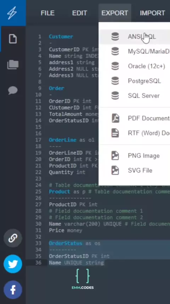Open the IMPORT menu
Screen dimensions: 170x304
pos(152,13)
